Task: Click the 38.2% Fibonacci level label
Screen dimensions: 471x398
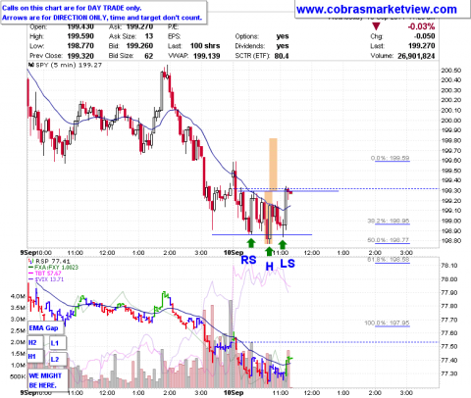Action: pyautogui.click(x=389, y=222)
